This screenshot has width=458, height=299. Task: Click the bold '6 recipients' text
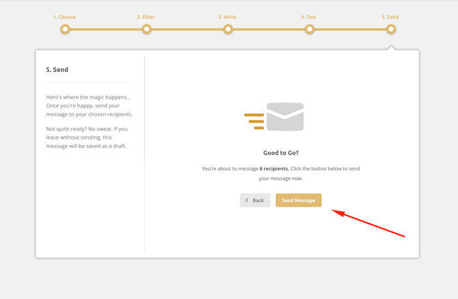[273, 169]
